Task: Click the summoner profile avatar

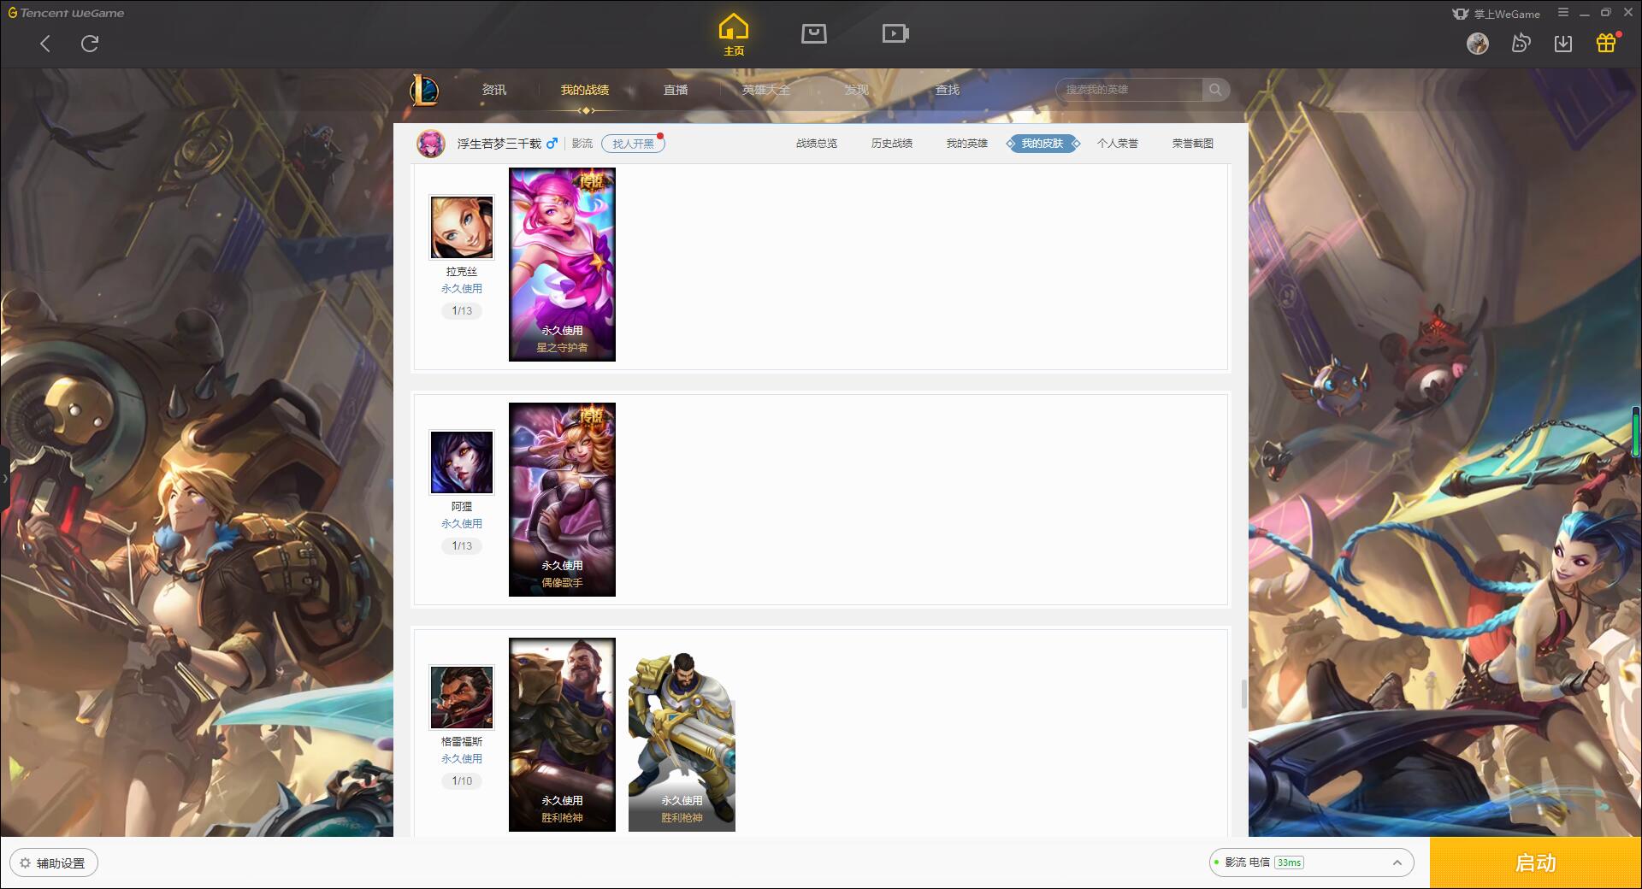Action: point(431,144)
